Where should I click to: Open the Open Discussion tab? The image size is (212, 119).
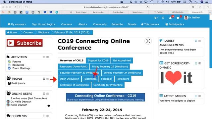[x=70, y=79]
